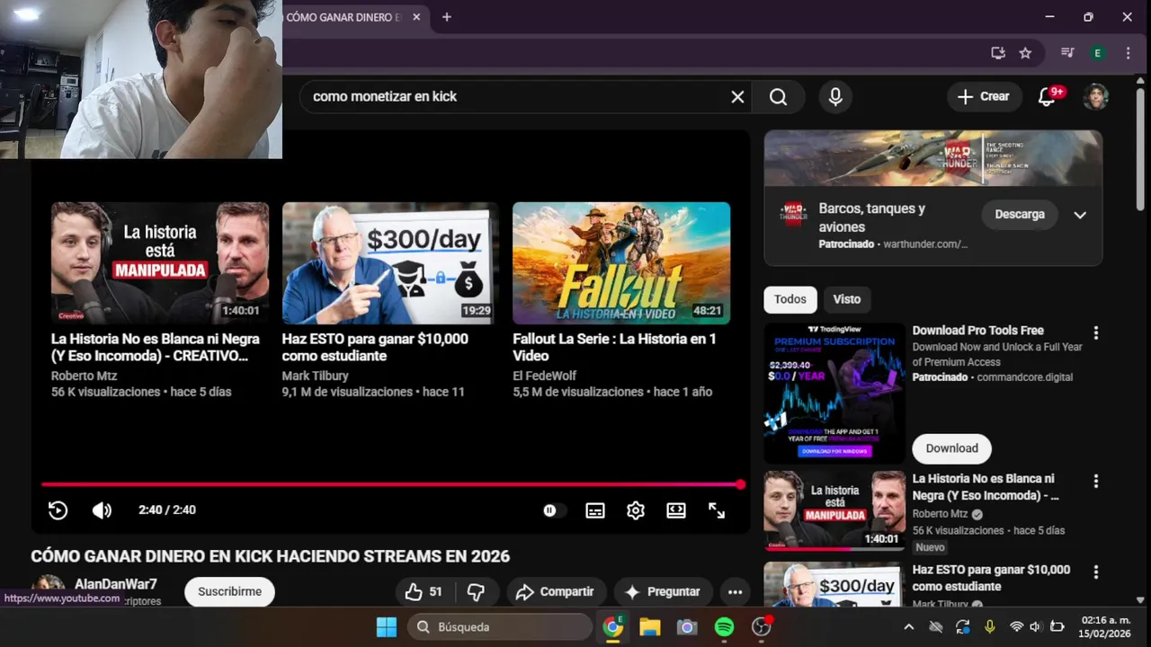Share the video via Compartir
Screen dimensions: 1151x647
[x=557, y=591]
